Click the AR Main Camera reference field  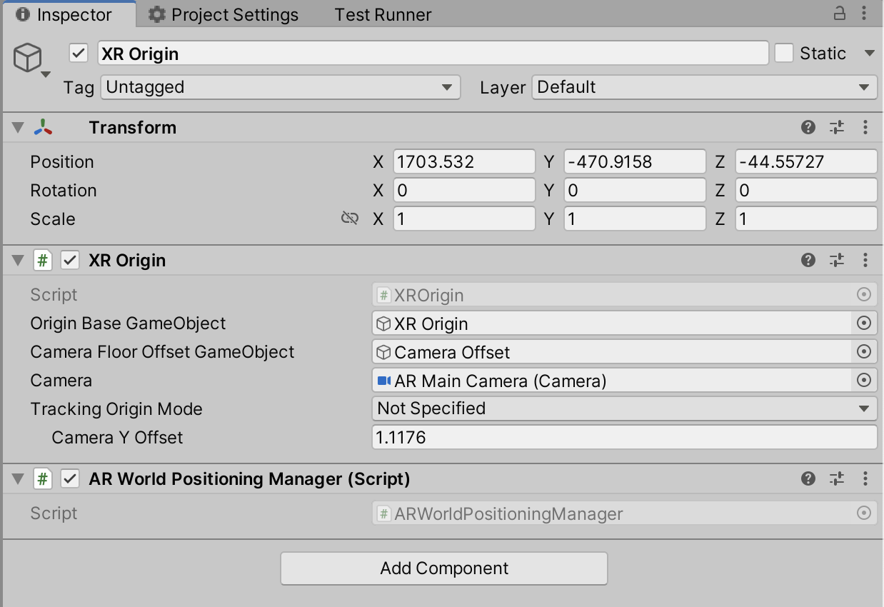[612, 381]
